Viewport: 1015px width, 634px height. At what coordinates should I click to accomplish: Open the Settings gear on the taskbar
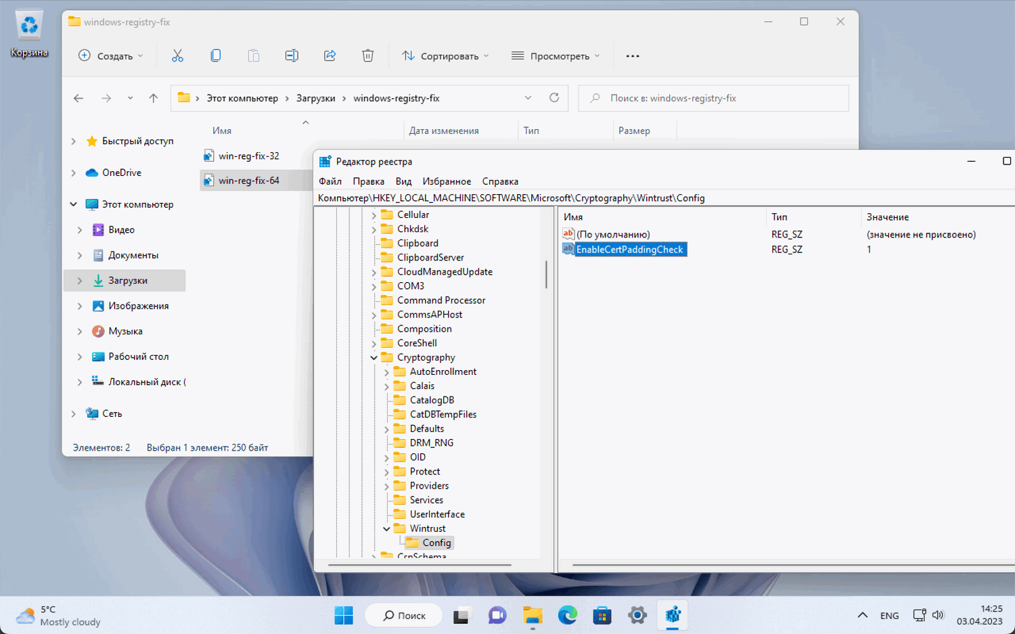[637, 615]
